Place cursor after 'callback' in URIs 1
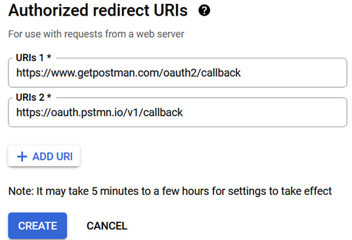 pyautogui.click(x=241, y=73)
